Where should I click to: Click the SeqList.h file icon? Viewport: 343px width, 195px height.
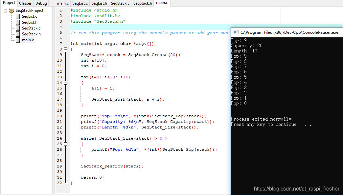(x=18, y=22)
